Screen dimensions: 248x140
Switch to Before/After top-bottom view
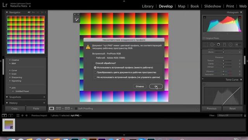pyautogui.click(x=67, y=108)
